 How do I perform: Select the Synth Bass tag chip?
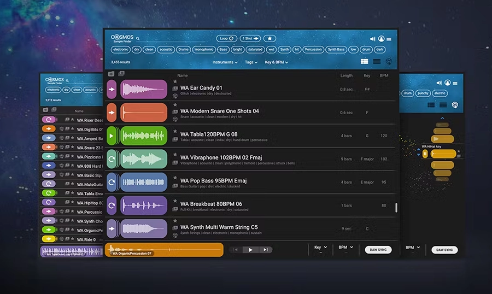336,50
